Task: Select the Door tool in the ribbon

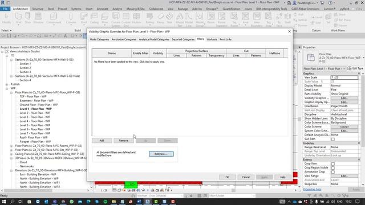Action: 28,18
